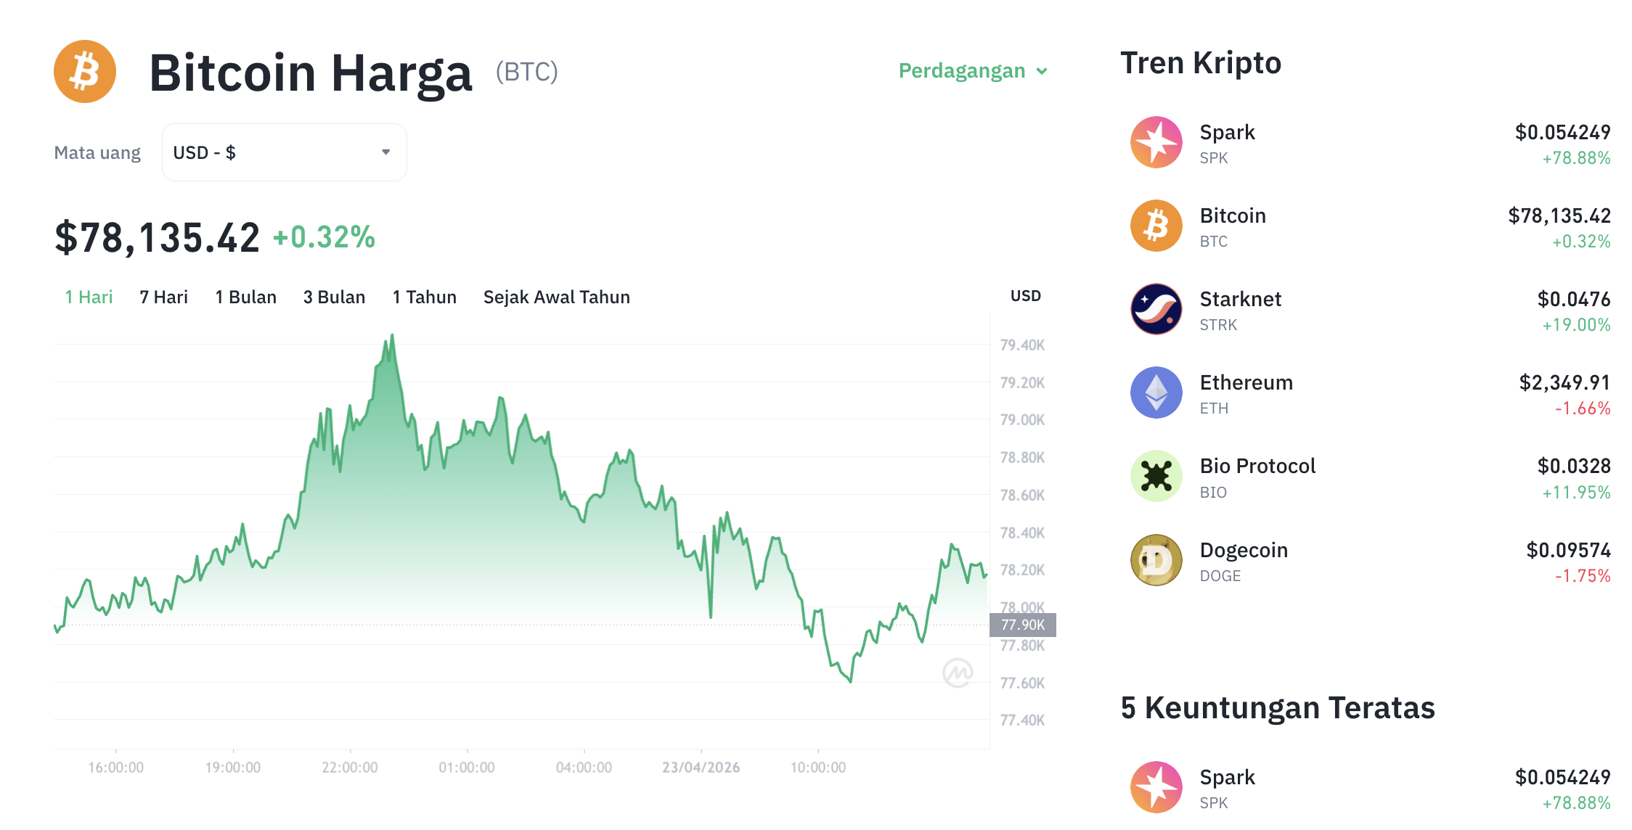Open the Ethereum coin page
1632x830 pixels.
(x=1246, y=382)
